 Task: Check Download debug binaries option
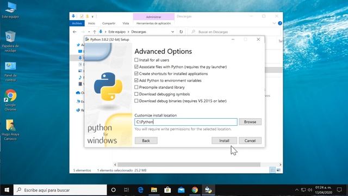click(136, 101)
